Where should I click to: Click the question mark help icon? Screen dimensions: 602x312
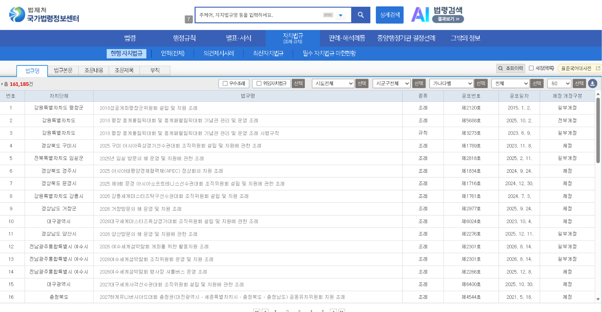[189, 19]
